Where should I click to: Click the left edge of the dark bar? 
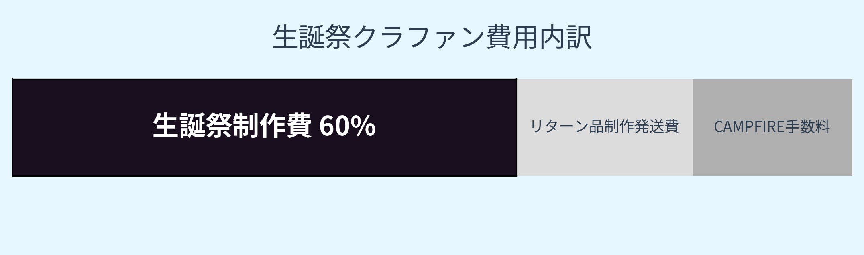point(13,127)
